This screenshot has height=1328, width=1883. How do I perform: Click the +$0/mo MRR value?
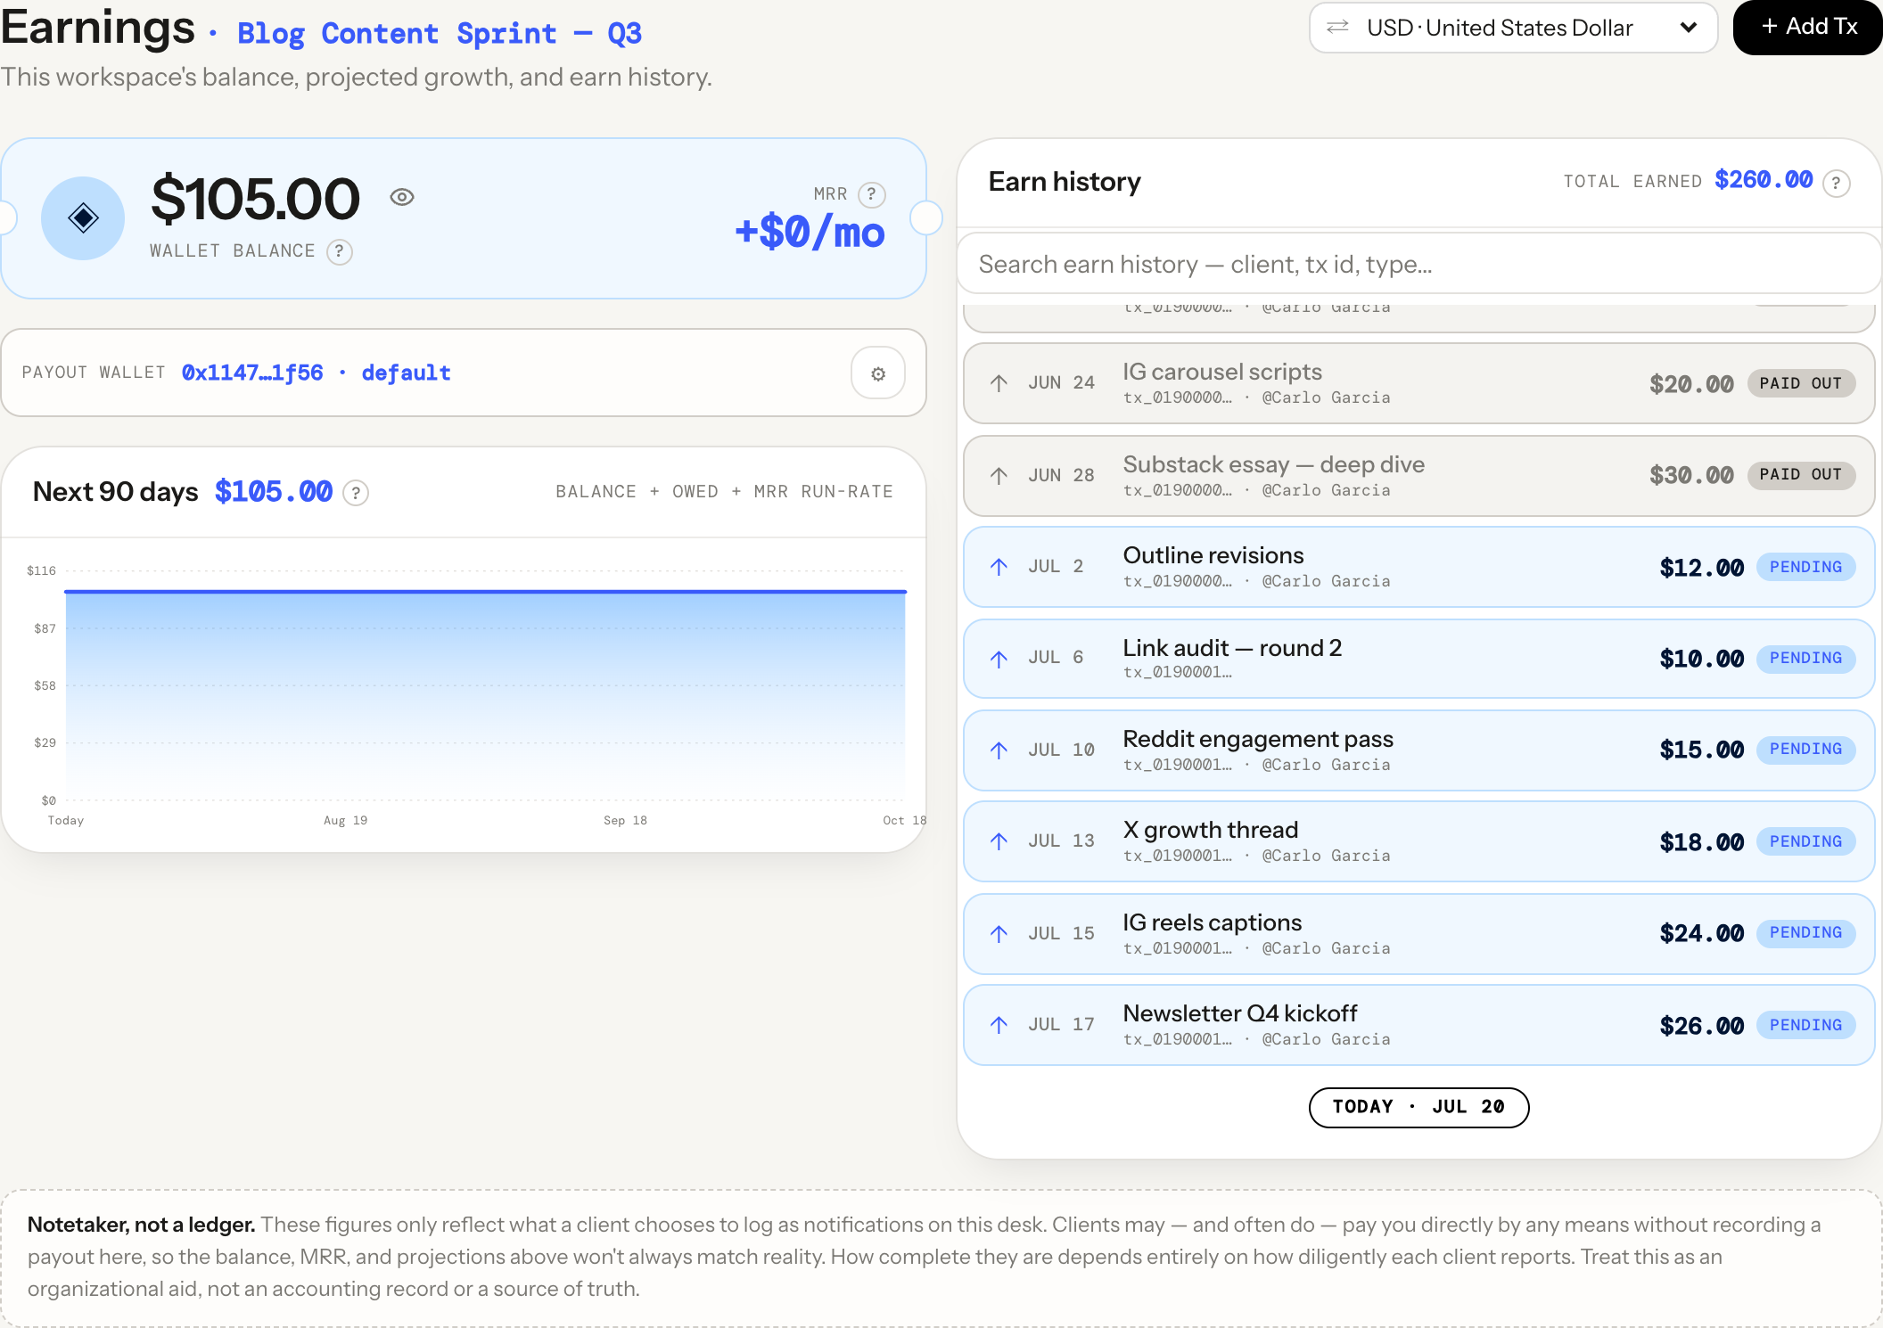(810, 233)
